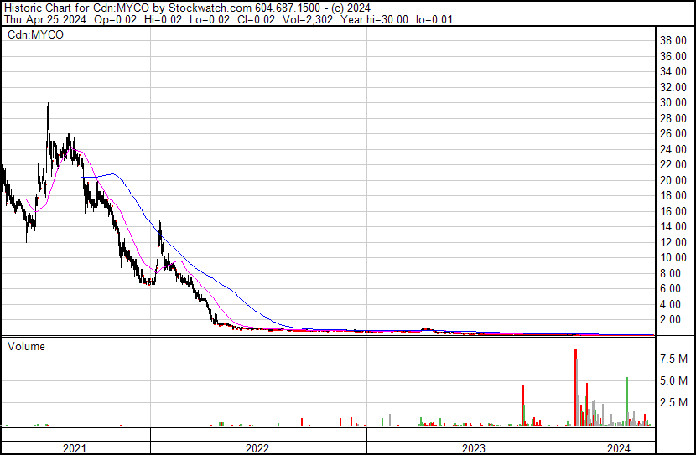Select the 2023 year label on time axis

click(x=474, y=448)
